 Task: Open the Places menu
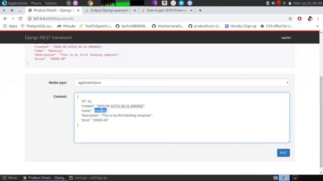click(x=36, y=3)
